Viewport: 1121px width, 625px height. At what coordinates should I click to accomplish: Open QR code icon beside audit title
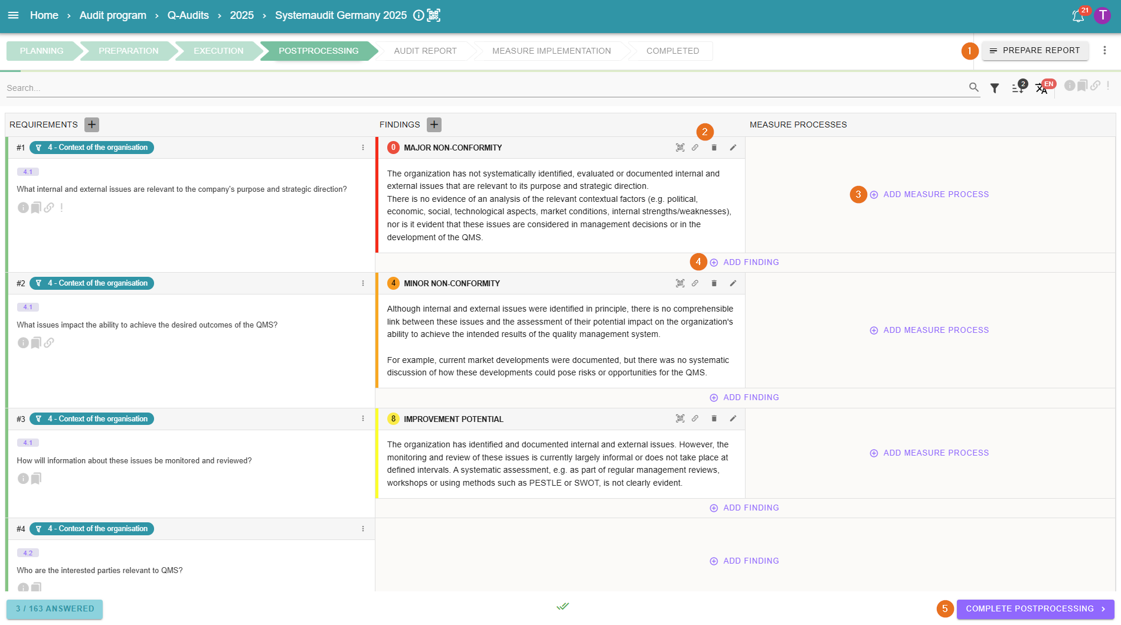tap(434, 15)
